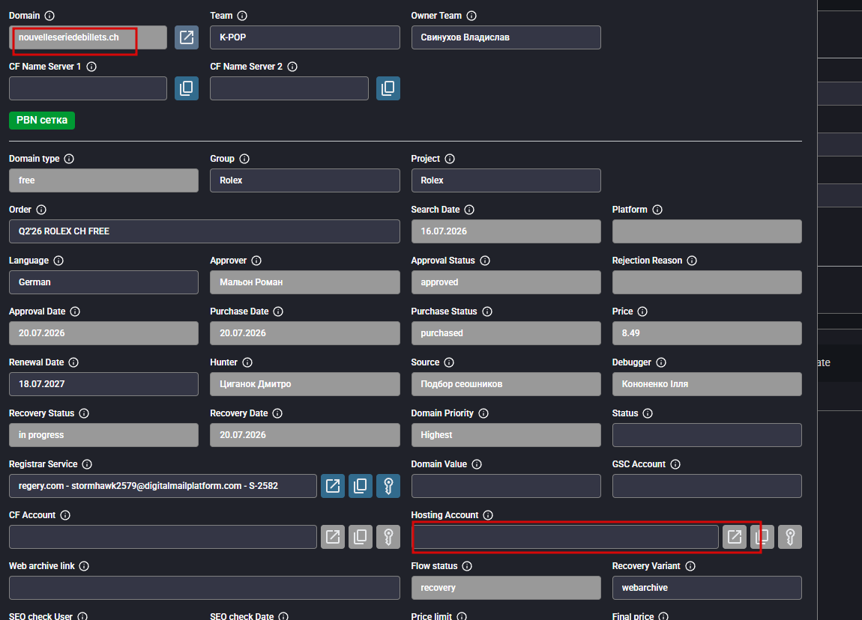862x620 pixels.
Task: Show Registrar Service credentials key icon
Action: (x=388, y=486)
